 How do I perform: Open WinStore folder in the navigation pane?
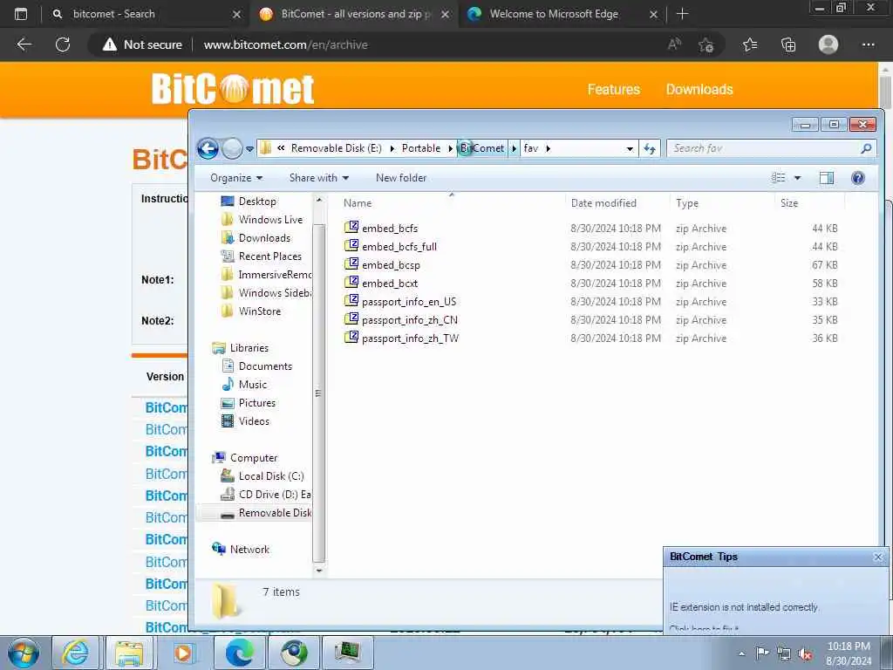pyautogui.click(x=260, y=311)
